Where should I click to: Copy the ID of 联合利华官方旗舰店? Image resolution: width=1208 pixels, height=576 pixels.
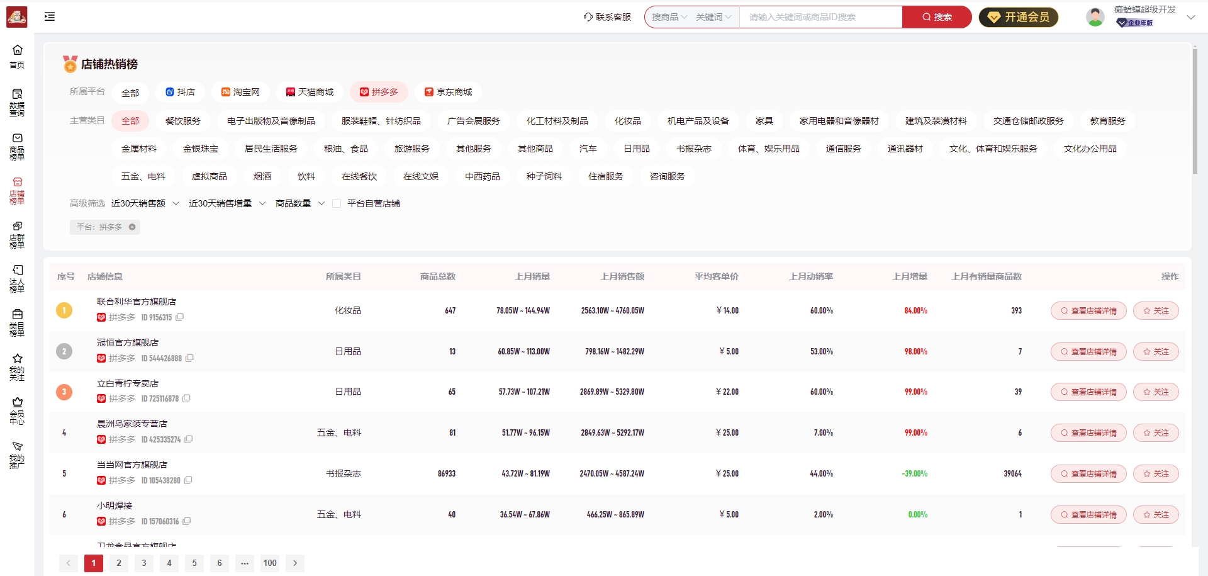click(180, 317)
